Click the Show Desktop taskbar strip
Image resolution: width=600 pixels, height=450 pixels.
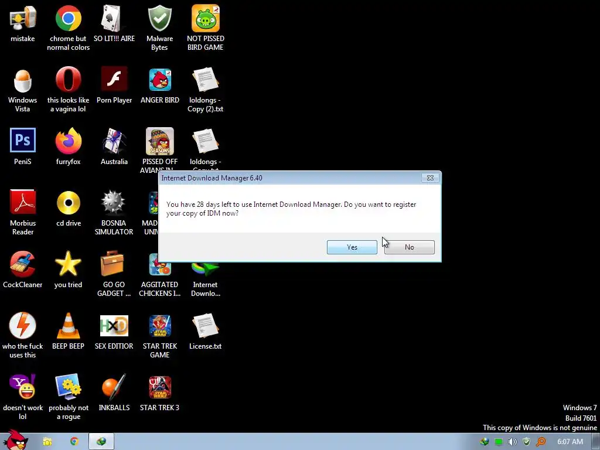pyautogui.click(x=595, y=442)
